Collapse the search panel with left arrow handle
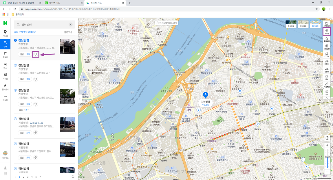Screen dimensions: 333x180 pyautogui.click(x=80, y=99)
